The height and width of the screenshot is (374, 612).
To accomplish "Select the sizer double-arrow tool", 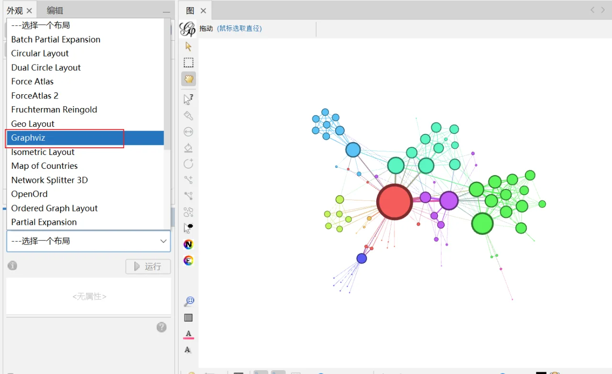I will tap(188, 132).
